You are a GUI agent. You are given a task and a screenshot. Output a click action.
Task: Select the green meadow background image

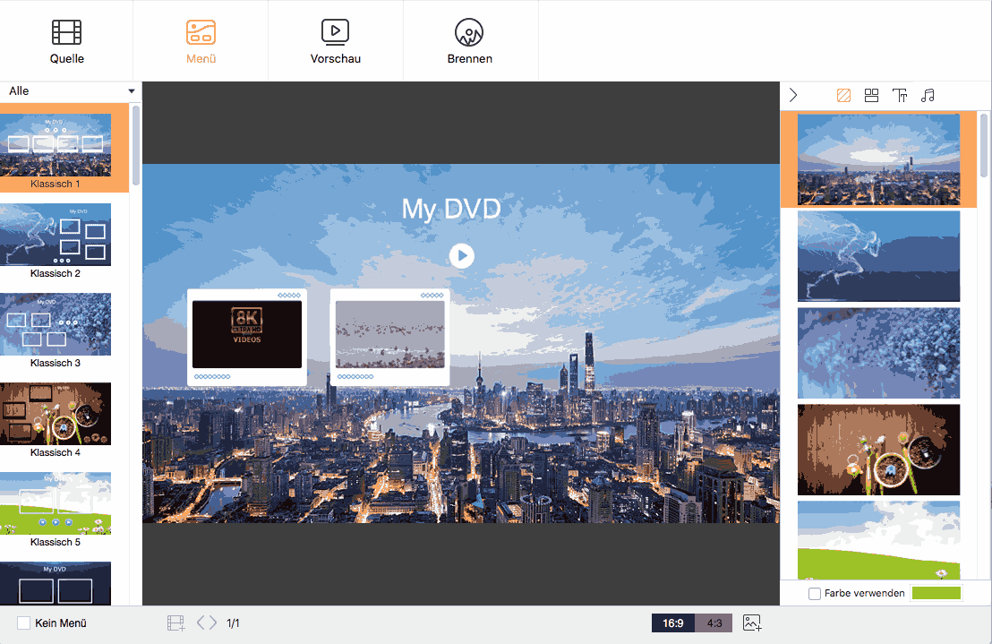point(879,539)
